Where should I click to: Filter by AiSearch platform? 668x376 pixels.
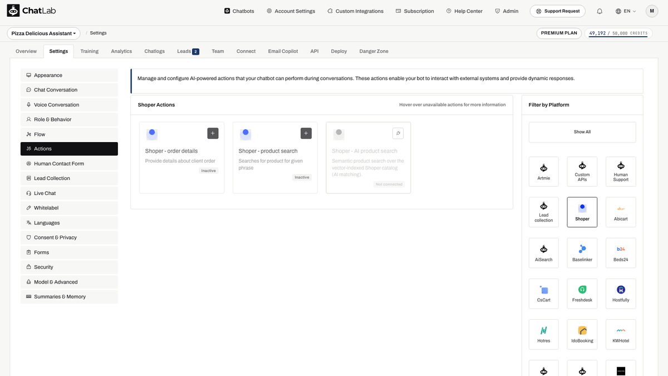[544, 253]
